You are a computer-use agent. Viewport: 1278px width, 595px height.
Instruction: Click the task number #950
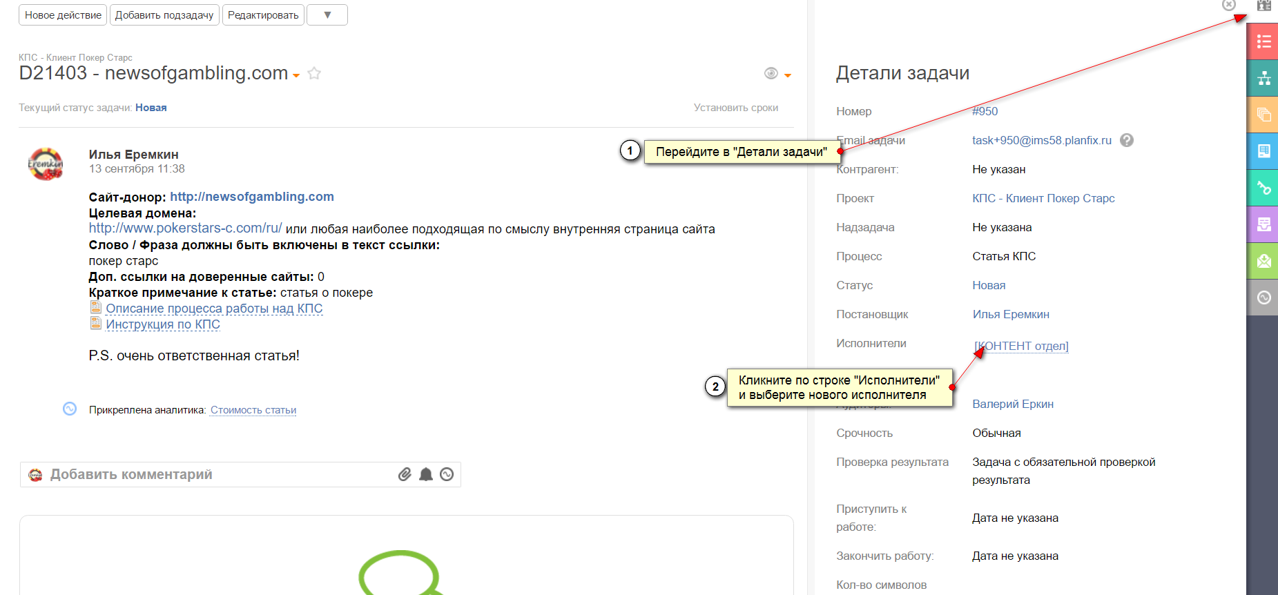[985, 111]
